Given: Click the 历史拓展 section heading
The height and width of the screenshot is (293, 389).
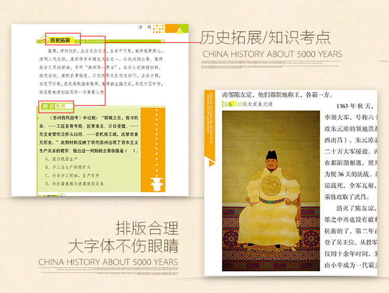Looking at the screenshot, I should click(x=60, y=40).
